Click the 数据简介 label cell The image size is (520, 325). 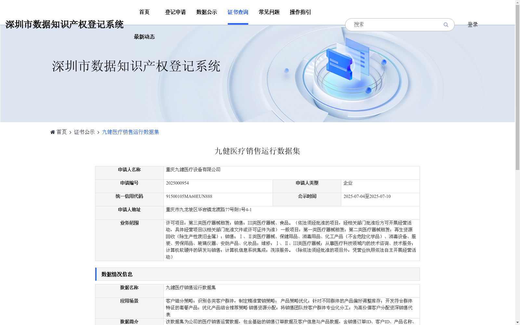point(129,322)
